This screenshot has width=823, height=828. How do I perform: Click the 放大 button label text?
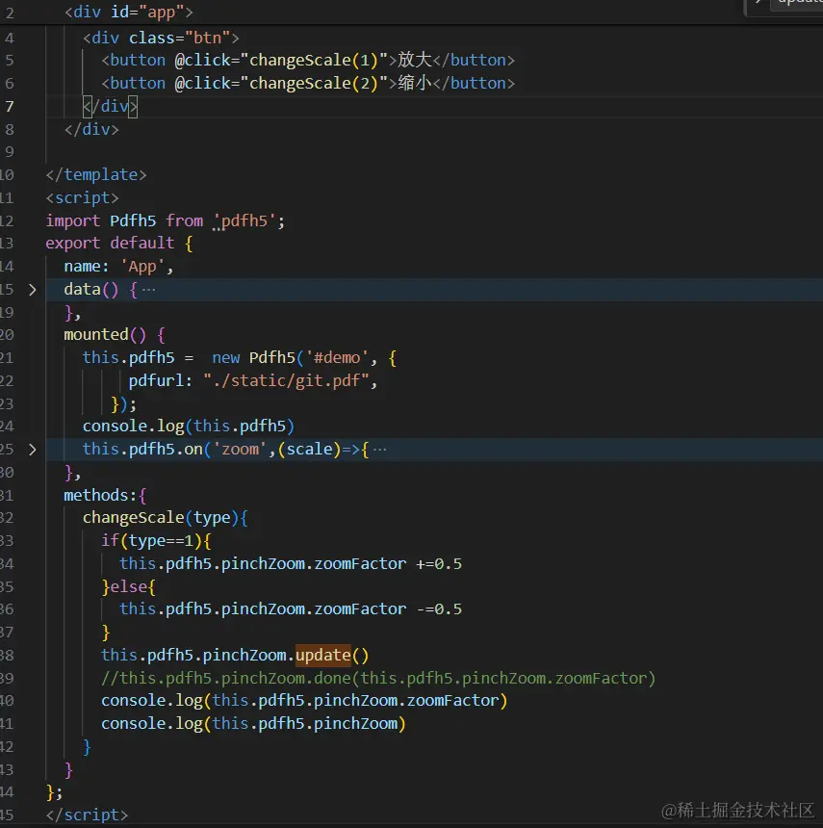[415, 60]
